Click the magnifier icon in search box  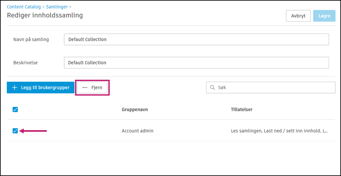(212, 88)
